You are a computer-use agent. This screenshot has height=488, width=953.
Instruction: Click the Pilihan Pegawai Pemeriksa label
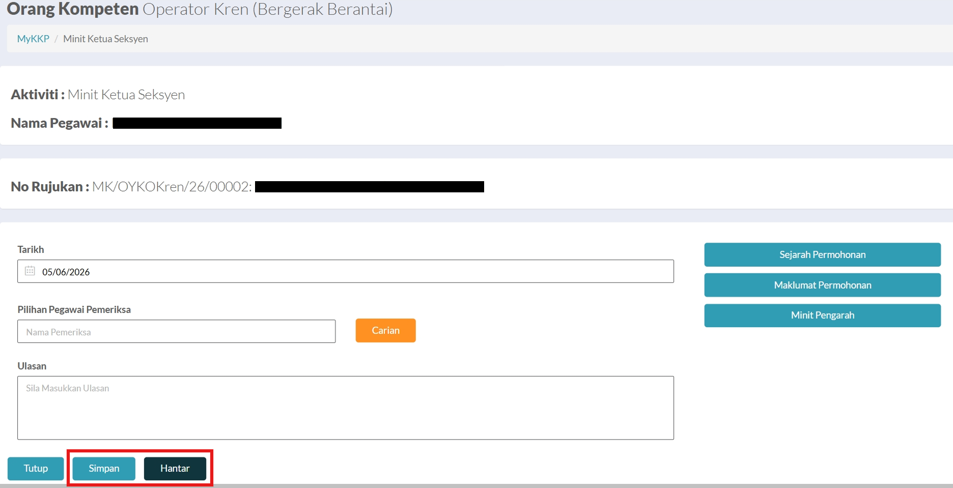(x=74, y=309)
